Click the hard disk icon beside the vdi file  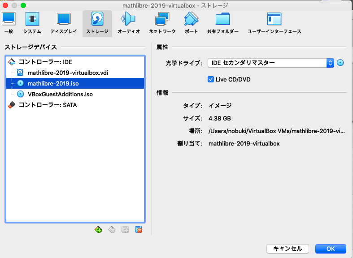(20, 73)
